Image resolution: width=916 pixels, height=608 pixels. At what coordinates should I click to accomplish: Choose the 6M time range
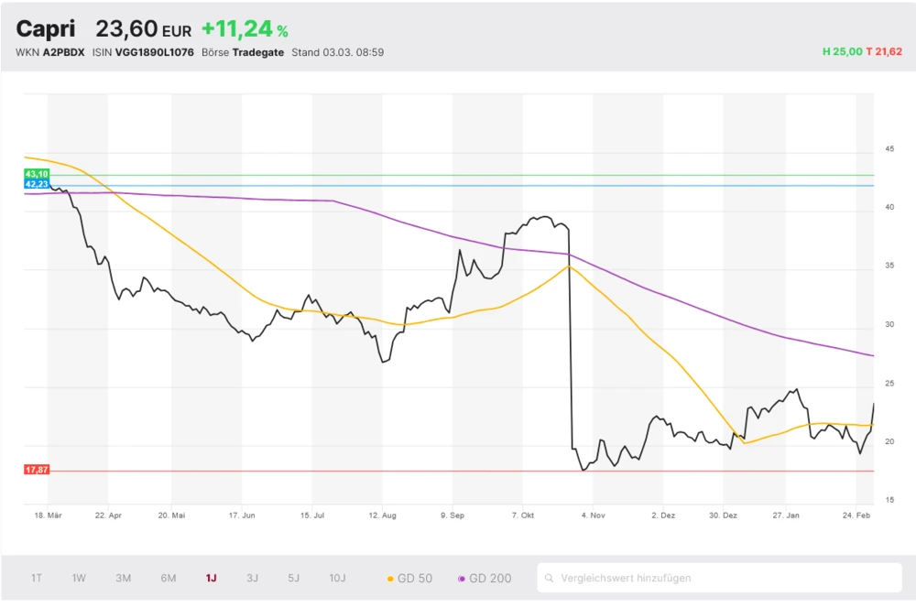tap(168, 578)
